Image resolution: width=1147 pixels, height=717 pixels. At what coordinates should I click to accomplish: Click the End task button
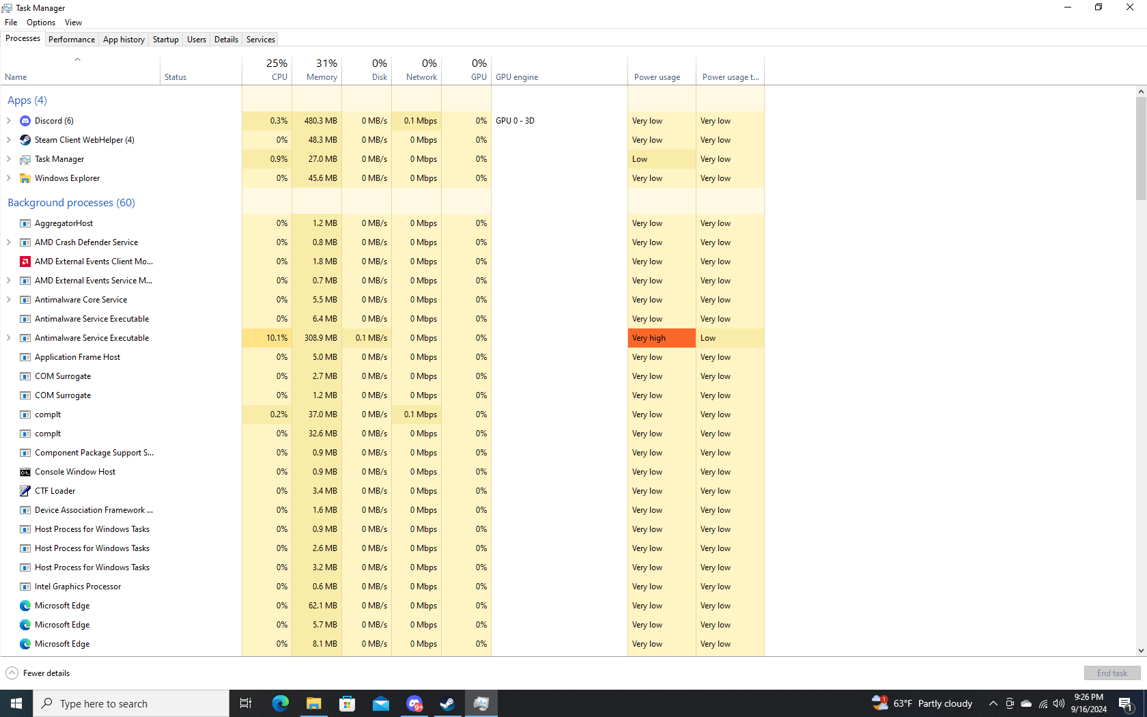[1112, 673]
